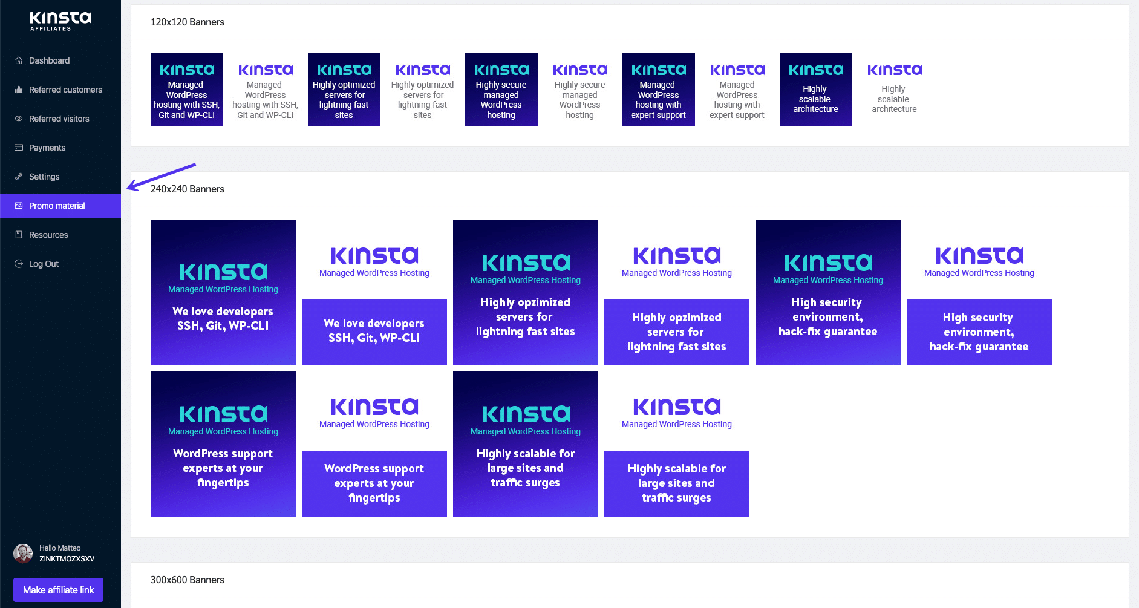Viewport: 1139px width, 608px height.
Task: Click the Promo material image icon
Action: (x=19, y=206)
